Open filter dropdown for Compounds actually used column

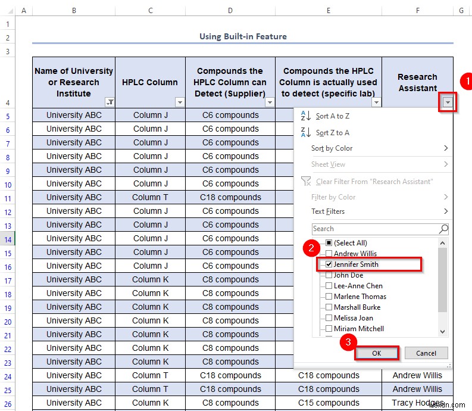[376, 102]
